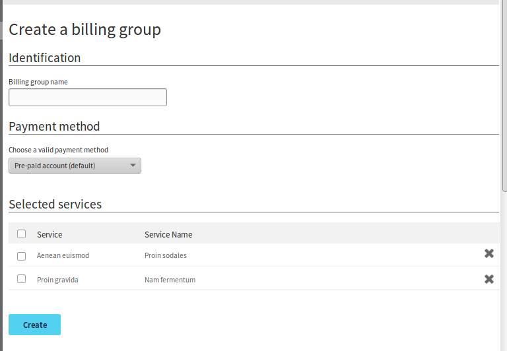The height and width of the screenshot is (351, 507).
Task: Remove the Aenean euismod service row
Action: 489,254
